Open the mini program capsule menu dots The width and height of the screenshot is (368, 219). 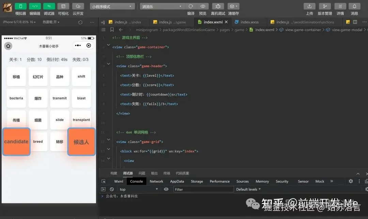(x=78, y=46)
